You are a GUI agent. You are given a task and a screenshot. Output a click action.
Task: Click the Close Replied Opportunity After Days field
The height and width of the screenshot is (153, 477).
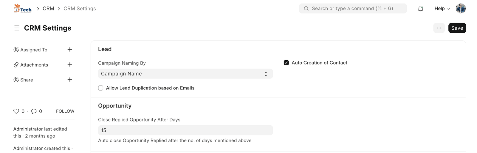tap(185, 130)
